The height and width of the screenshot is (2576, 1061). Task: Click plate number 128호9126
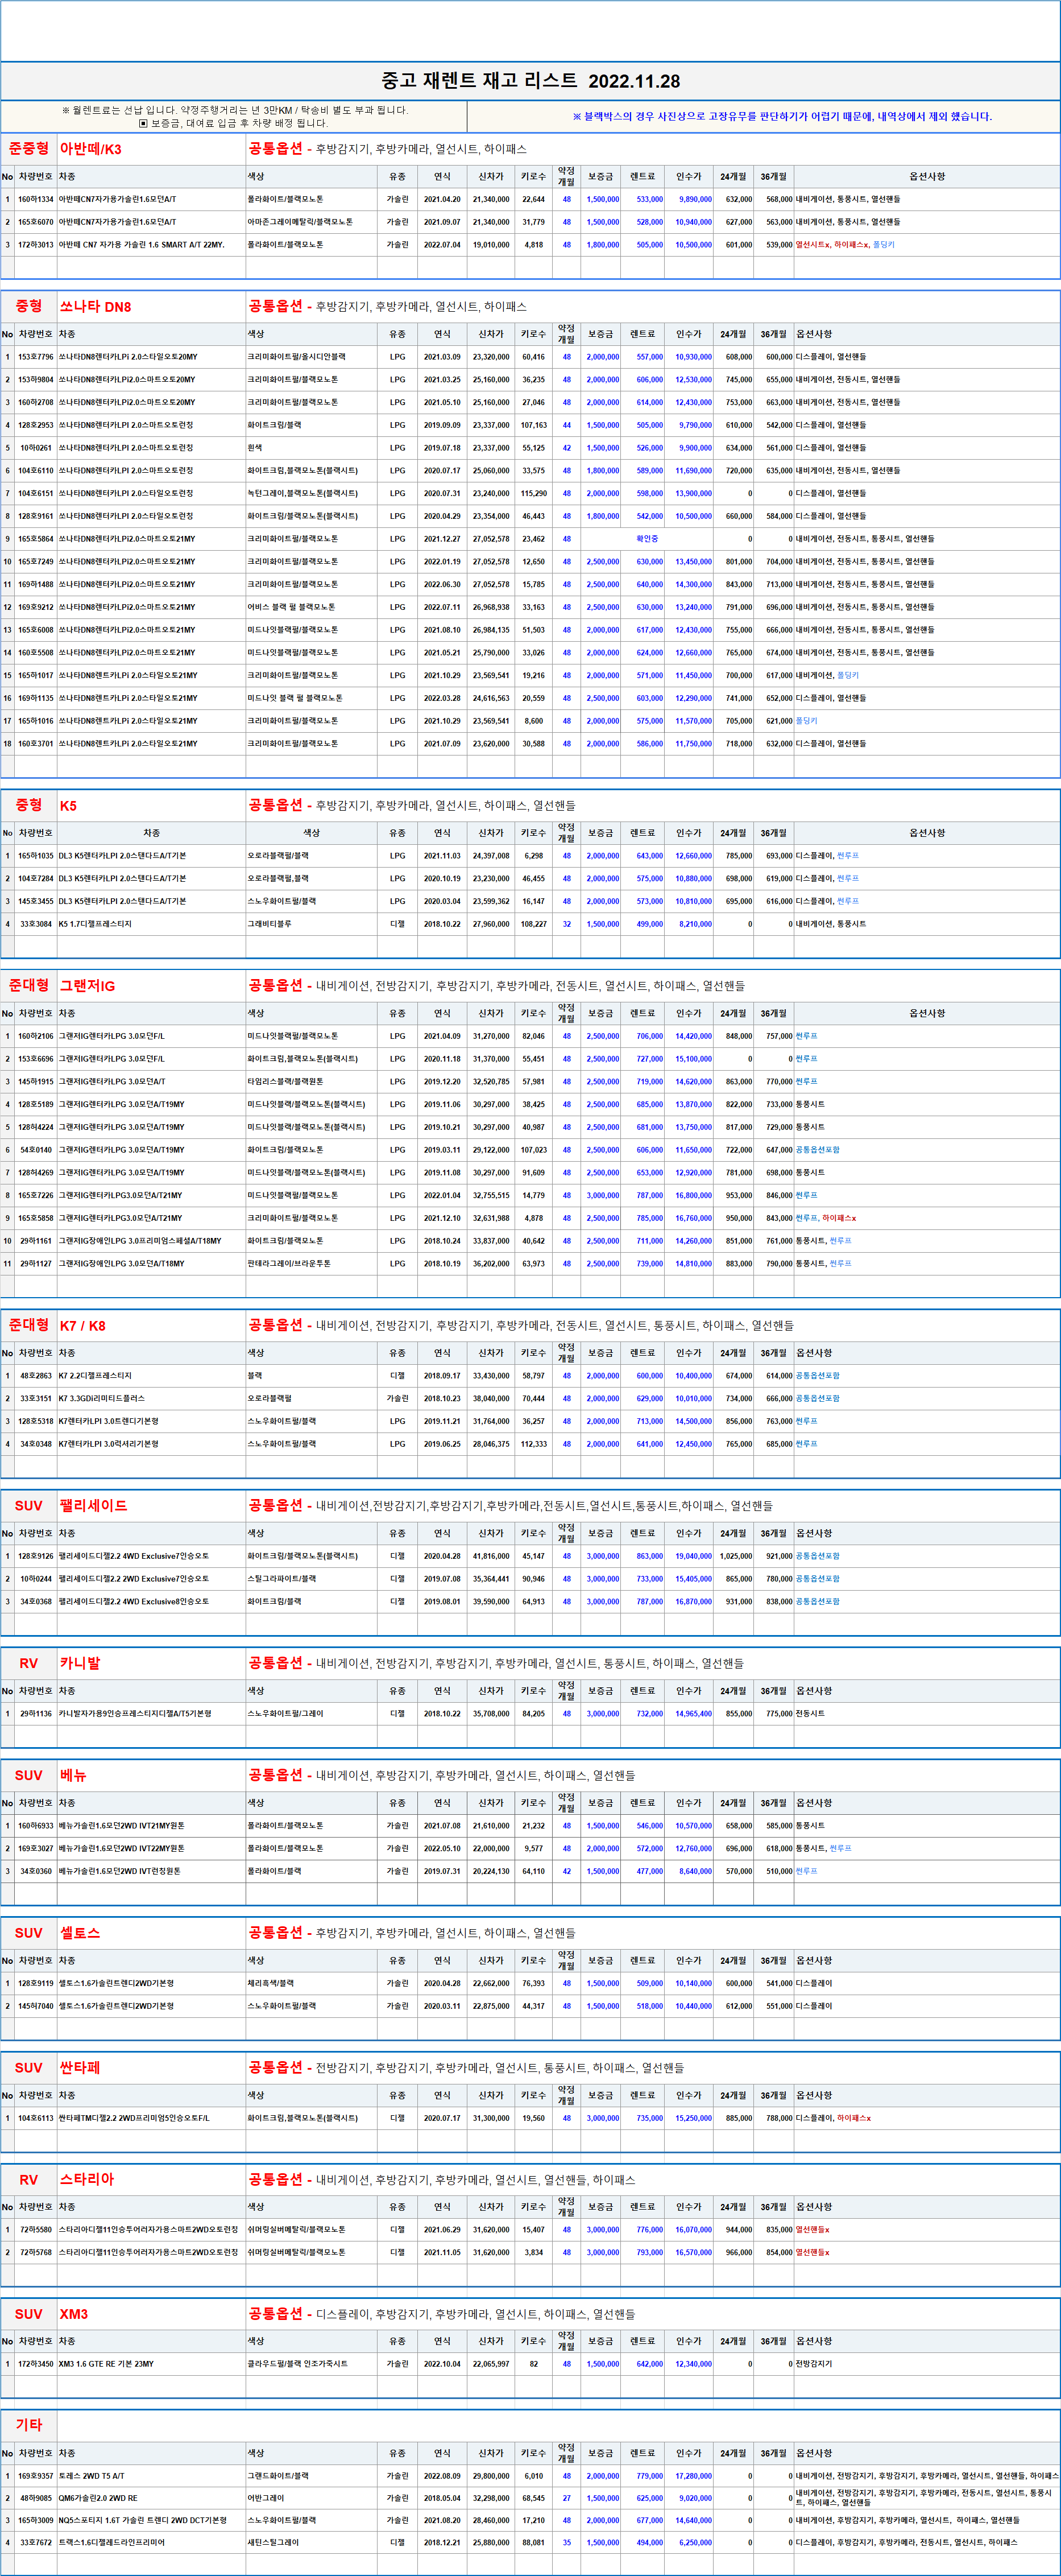pyautogui.click(x=36, y=1556)
